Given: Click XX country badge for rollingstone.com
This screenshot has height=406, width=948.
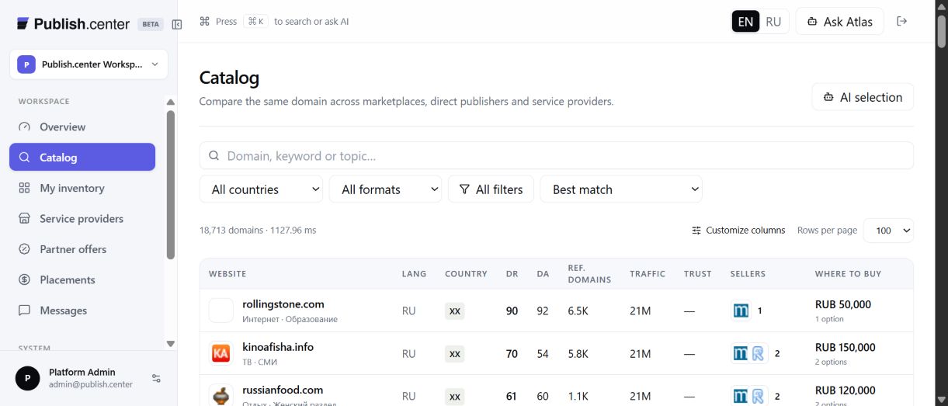Looking at the screenshot, I should click(455, 311).
